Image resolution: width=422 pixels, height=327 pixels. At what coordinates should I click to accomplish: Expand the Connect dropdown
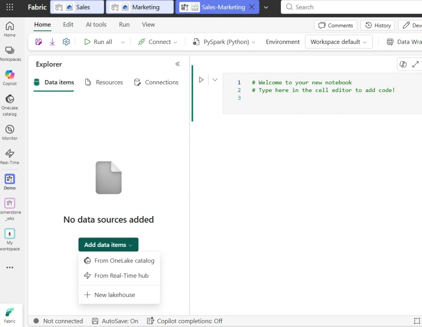(158, 42)
